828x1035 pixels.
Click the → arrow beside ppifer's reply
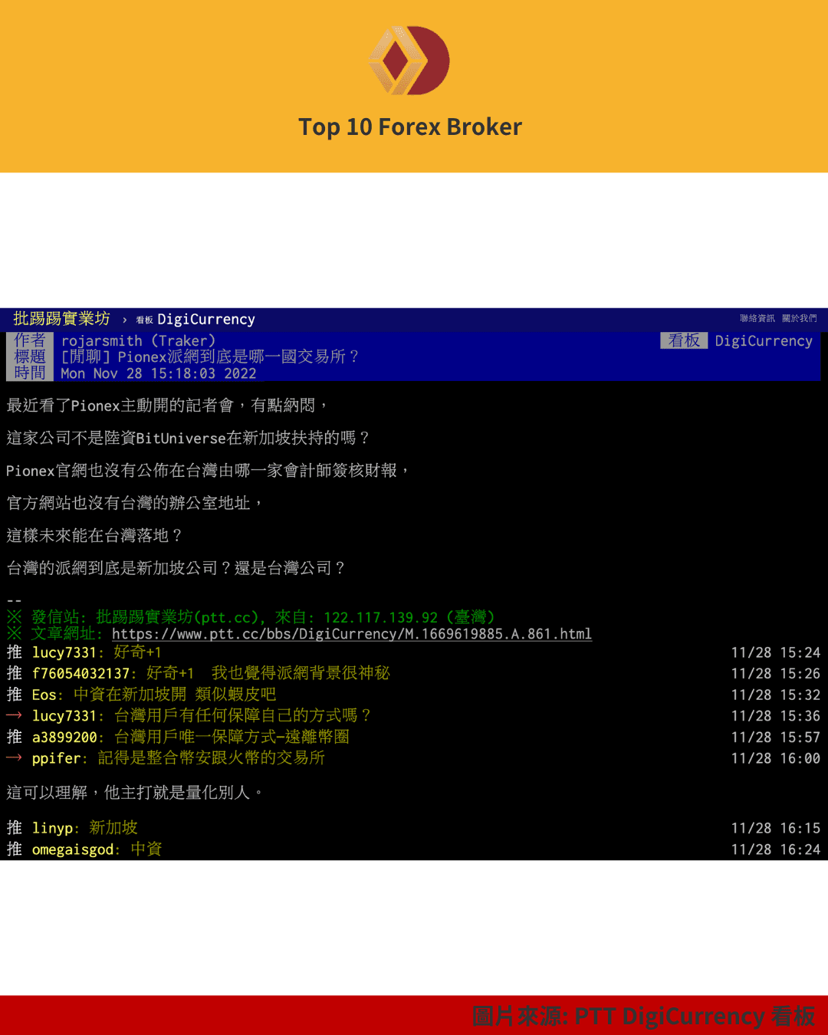[x=13, y=758]
